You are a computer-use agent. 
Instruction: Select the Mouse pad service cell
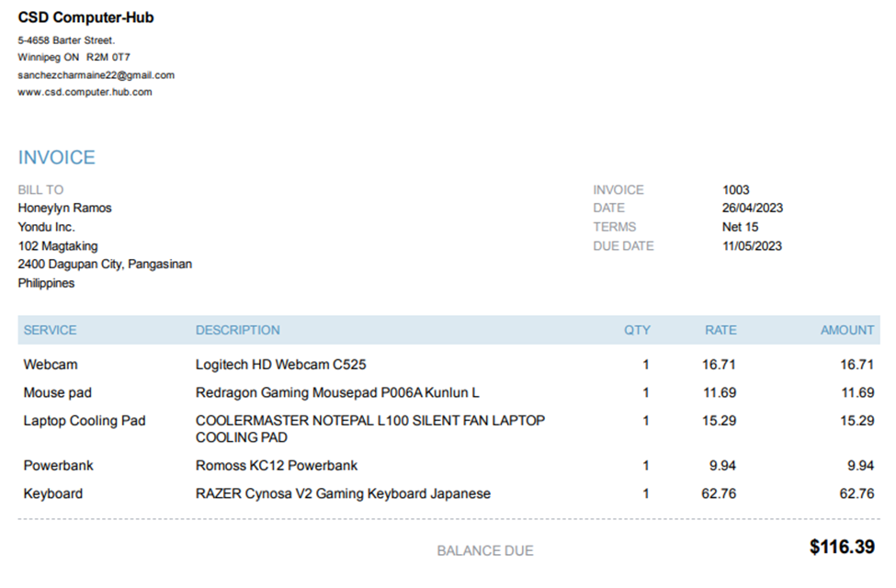click(57, 393)
